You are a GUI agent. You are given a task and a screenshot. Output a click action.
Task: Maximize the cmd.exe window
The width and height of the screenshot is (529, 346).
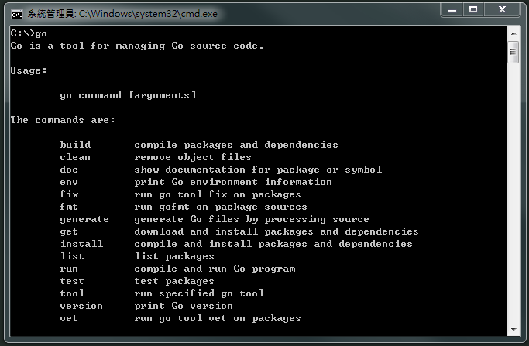pos(473,10)
